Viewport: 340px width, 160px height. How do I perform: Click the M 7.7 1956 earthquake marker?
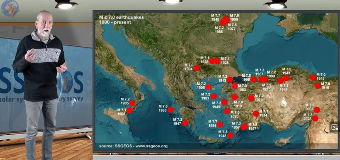click(x=220, y=124)
